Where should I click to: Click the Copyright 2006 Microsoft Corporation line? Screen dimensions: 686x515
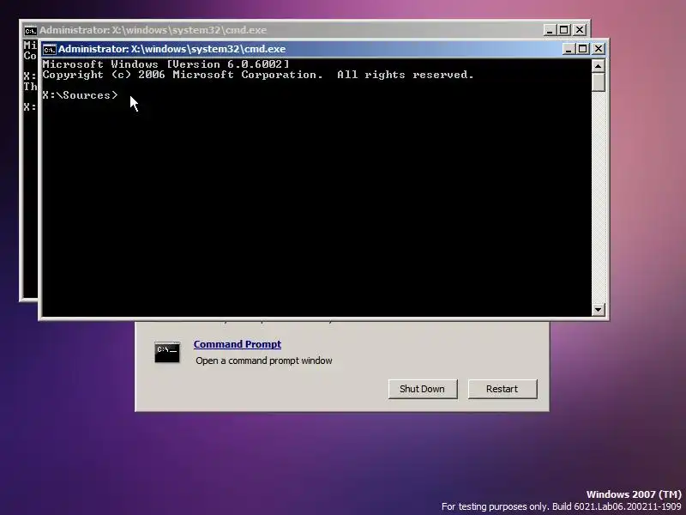(x=258, y=75)
